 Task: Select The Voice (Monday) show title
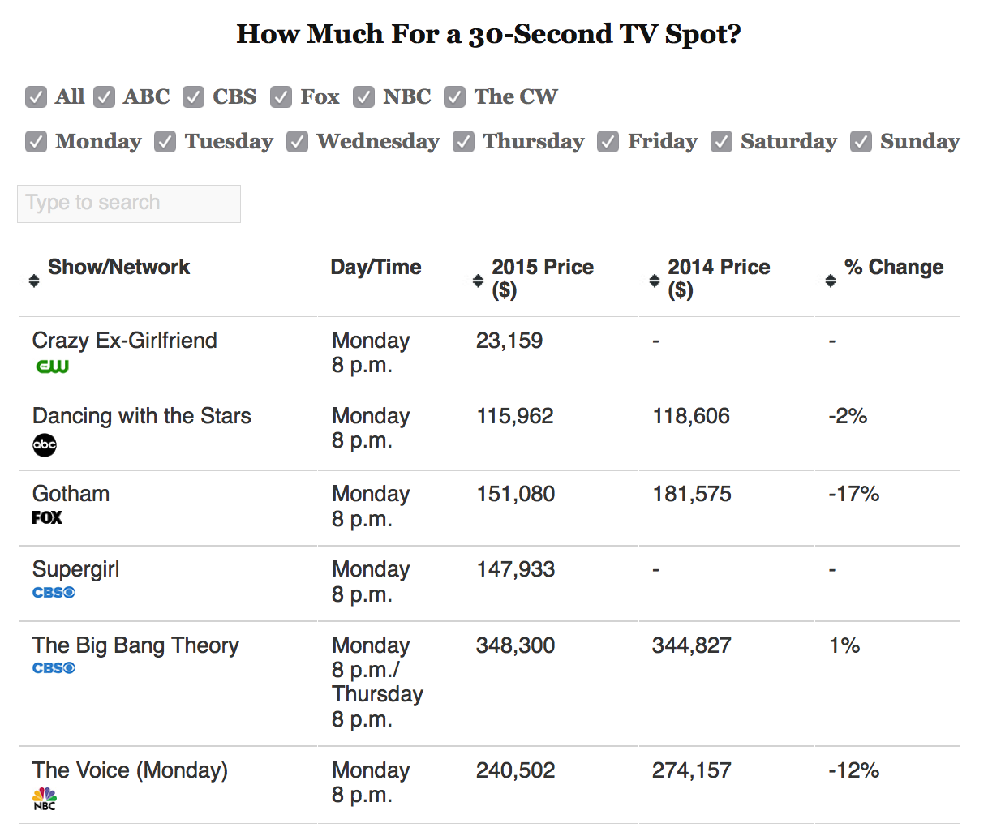pos(130,770)
